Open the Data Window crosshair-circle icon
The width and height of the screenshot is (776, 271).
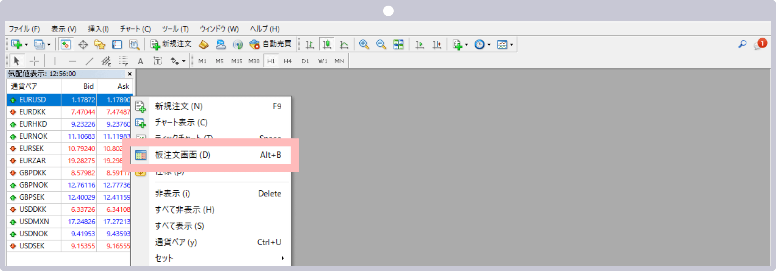tap(83, 44)
